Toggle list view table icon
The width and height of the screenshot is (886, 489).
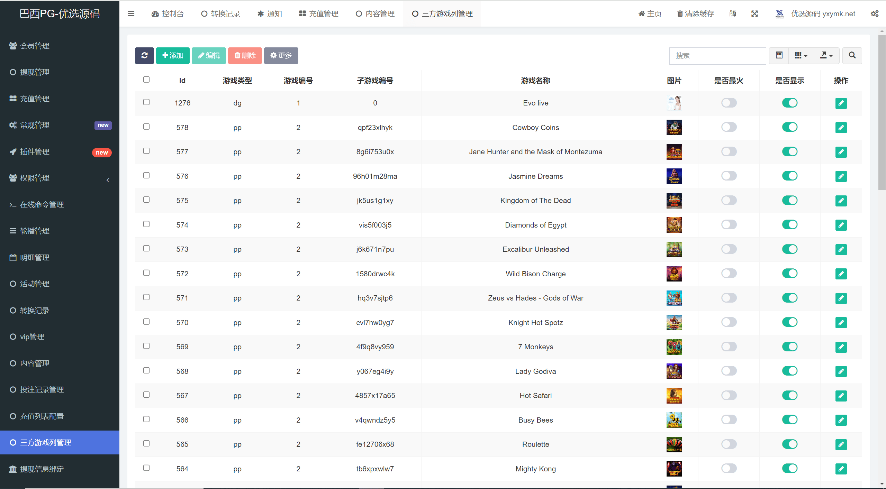[779, 55]
